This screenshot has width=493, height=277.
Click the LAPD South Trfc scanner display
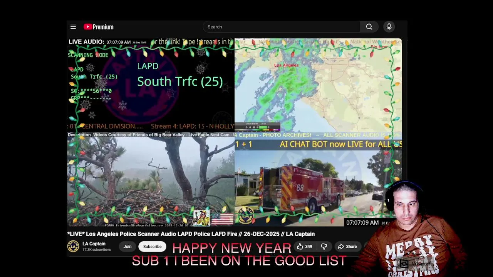tap(151, 85)
